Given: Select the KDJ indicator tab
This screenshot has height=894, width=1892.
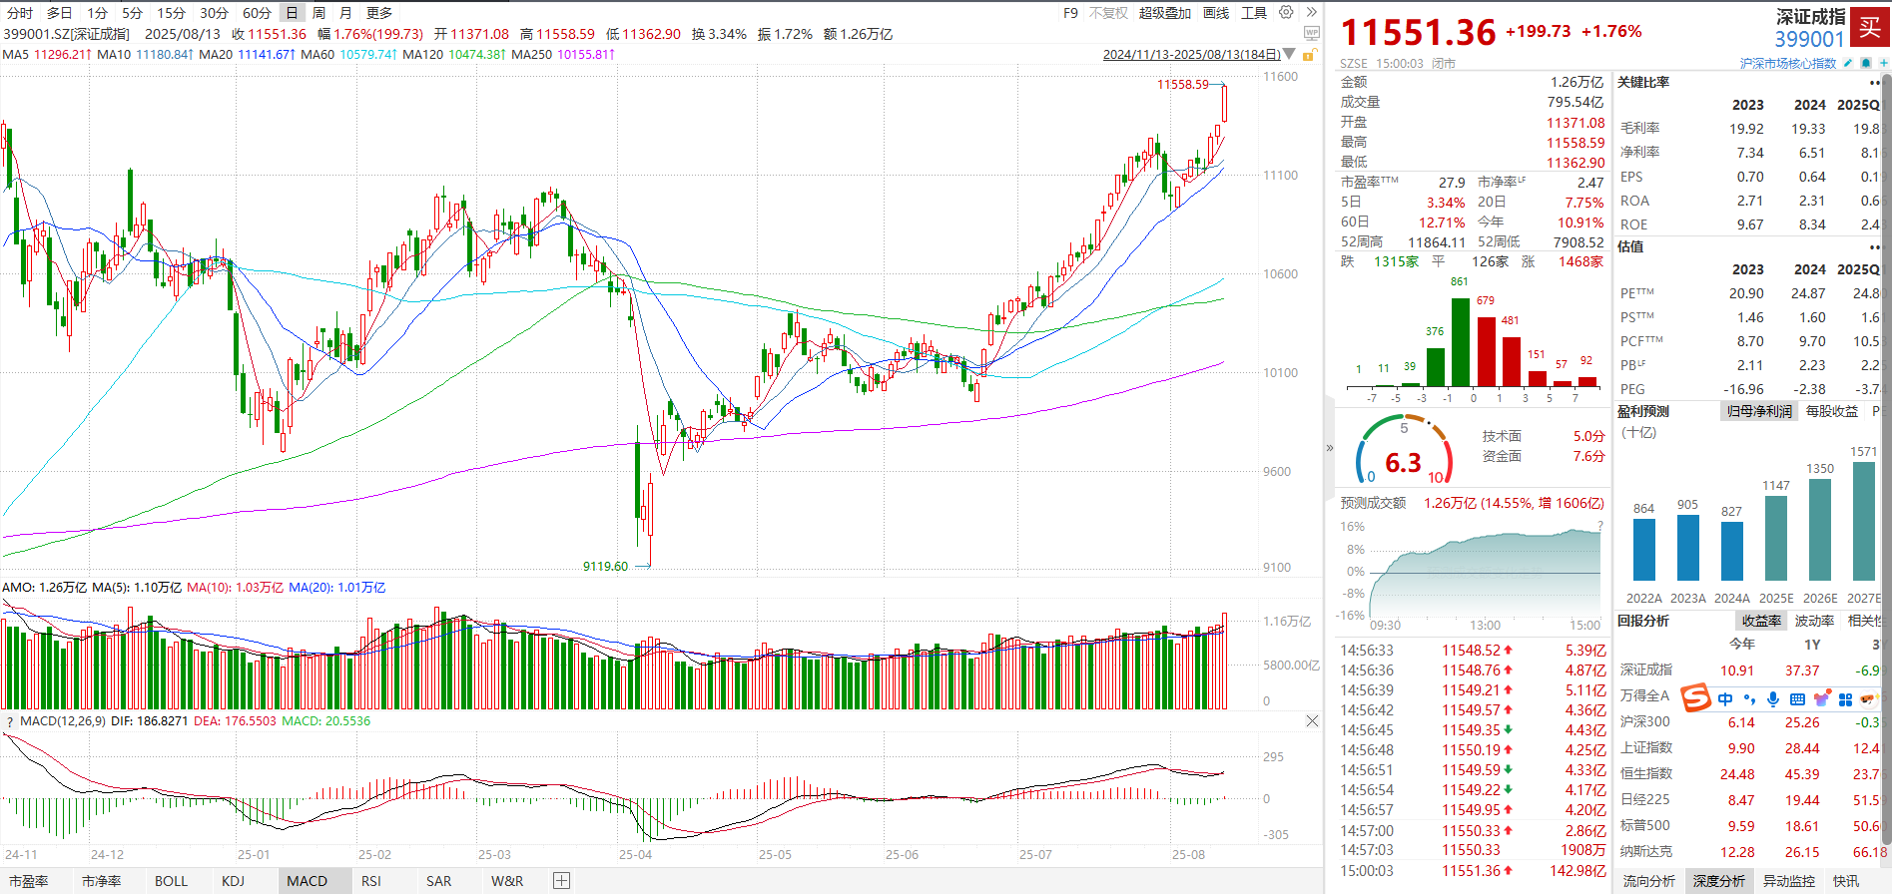Looking at the screenshot, I should pyautogui.click(x=233, y=881).
